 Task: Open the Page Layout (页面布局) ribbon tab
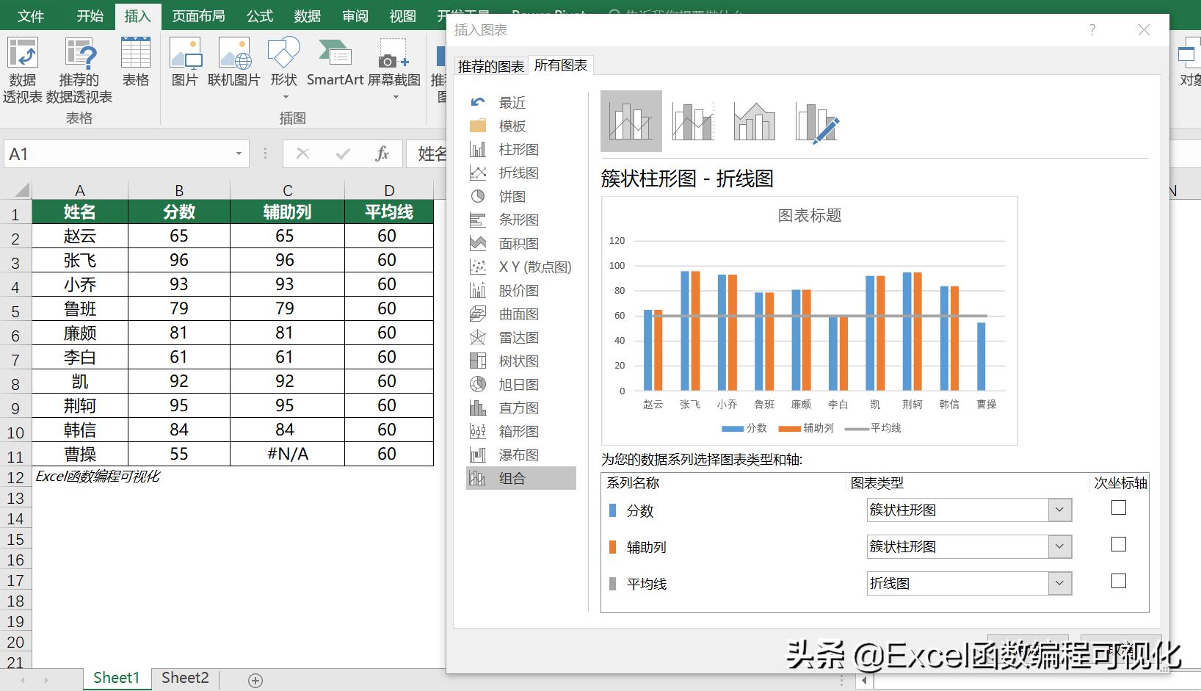[x=198, y=15]
